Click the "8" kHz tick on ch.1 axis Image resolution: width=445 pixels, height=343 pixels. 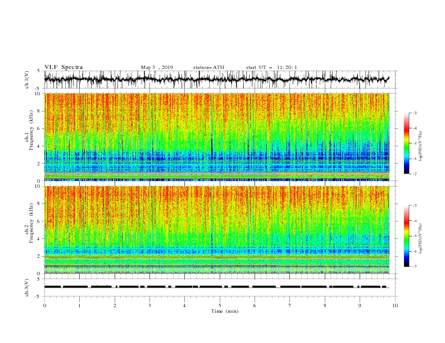[39, 111]
